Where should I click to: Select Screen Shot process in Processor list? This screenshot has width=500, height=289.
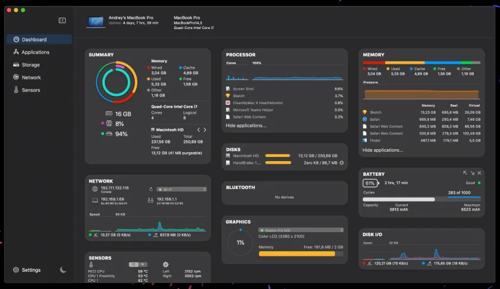pos(285,89)
